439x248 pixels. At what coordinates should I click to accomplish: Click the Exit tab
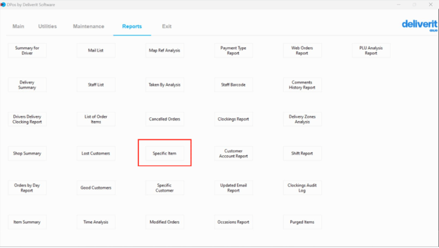[166, 26]
